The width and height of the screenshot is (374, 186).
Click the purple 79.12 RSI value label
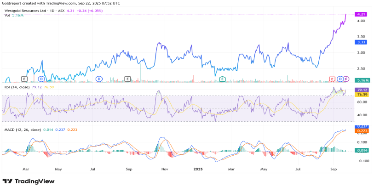(361, 90)
